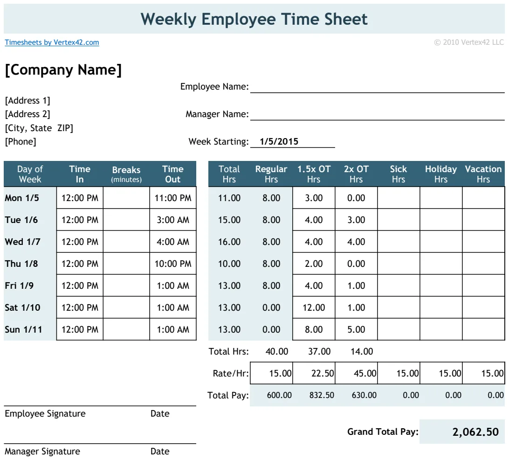Image resolution: width=509 pixels, height=460 pixels.
Task: Click the Total Hrs value 15.00 for Tuesday
Action: click(229, 220)
